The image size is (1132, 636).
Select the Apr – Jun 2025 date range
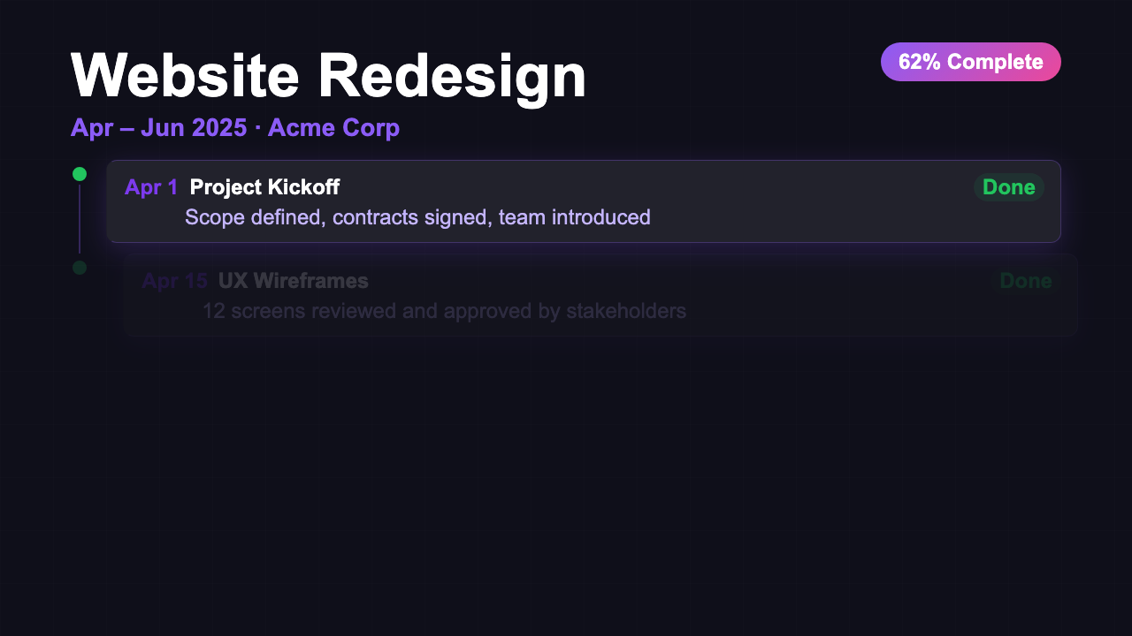click(x=157, y=127)
